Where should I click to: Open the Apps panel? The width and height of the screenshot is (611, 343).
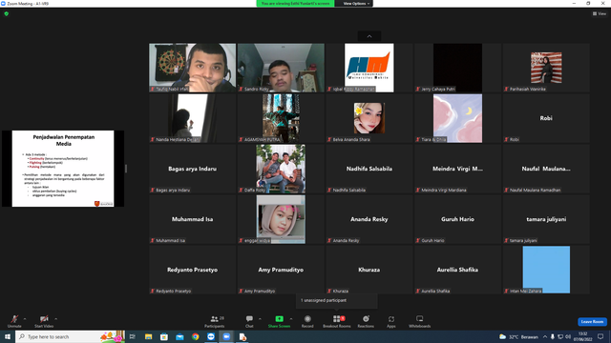click(391, 321)
